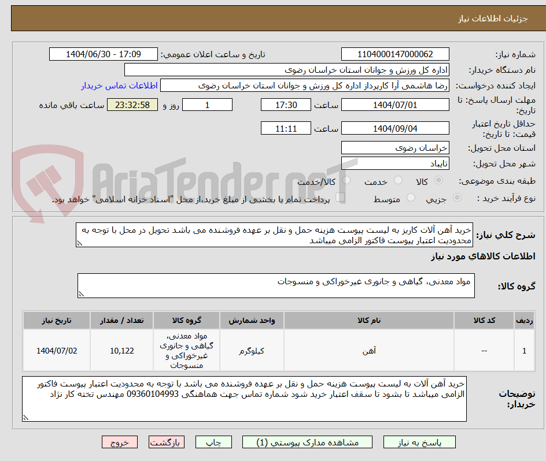This screenshot has width=546, height=461.
Task: Select the متوسط radio button
Action: (x=411, y=197)
